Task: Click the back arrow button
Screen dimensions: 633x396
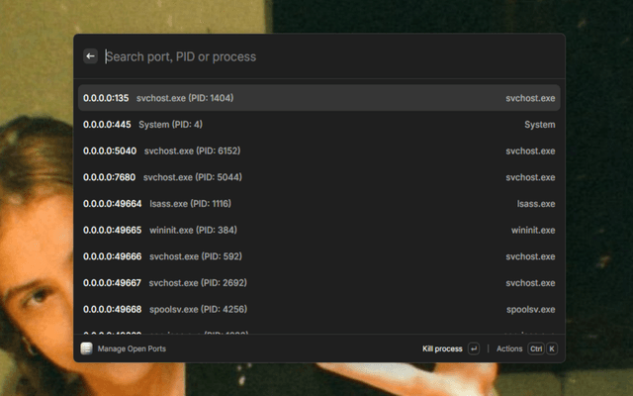Action: coord(90,56)
